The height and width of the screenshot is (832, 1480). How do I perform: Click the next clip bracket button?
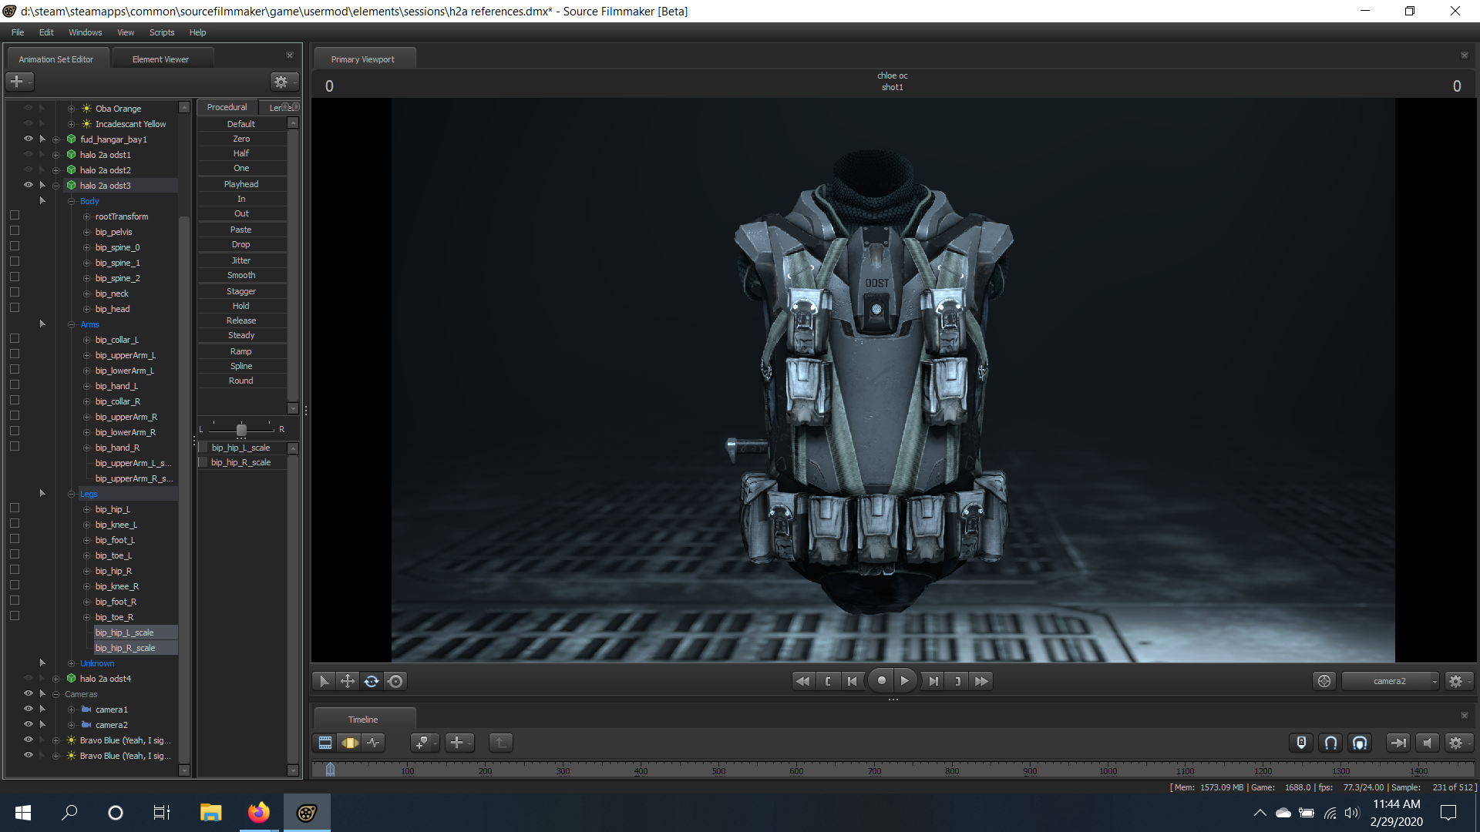(957, 681)
